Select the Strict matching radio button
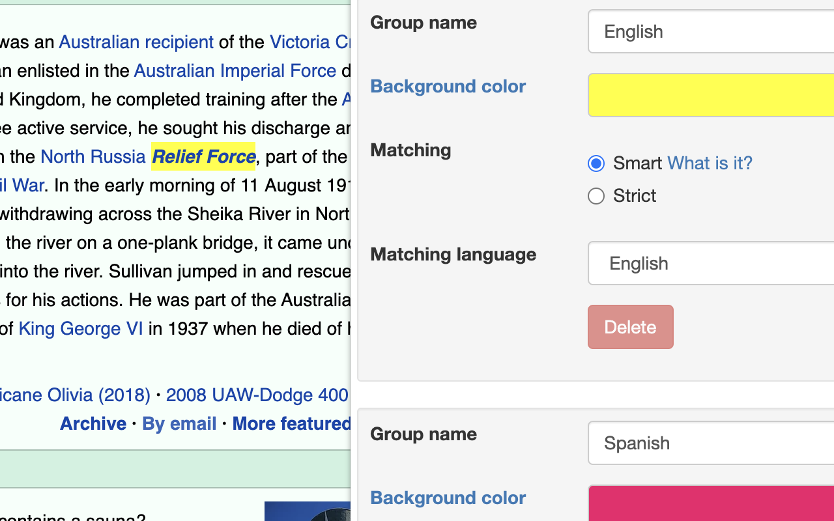Image resolution: width=834 pixels, height=521 pixels. [596, 196]
